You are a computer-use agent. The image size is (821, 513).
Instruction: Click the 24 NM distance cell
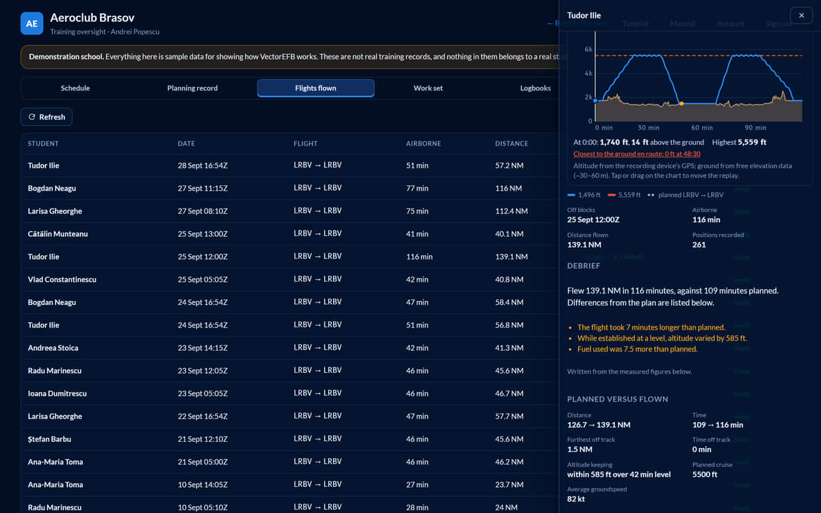coord(506,508)
